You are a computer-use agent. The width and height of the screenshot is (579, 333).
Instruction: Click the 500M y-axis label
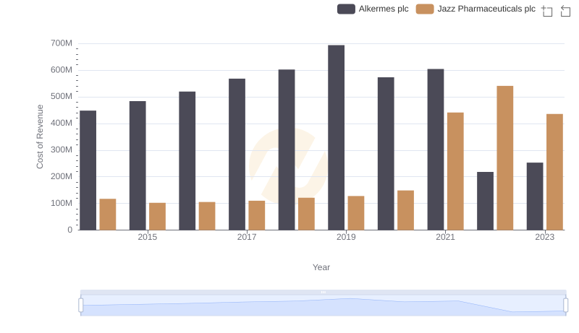tap(62, 97)
